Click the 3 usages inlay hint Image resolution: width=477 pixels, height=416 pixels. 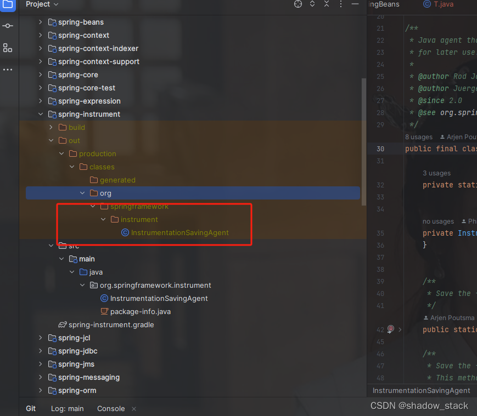point(436,173)
